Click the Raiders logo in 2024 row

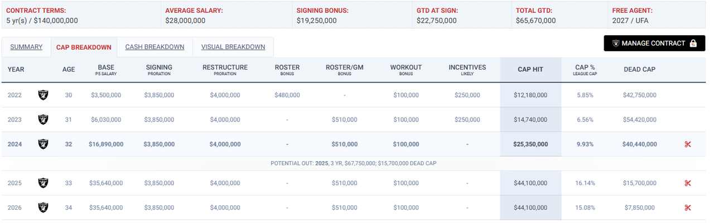tap(43, 144)
